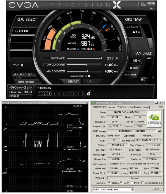Click the 133 % power target value
166x194 pixels.
pyautogui.click(x=112, y=58)
